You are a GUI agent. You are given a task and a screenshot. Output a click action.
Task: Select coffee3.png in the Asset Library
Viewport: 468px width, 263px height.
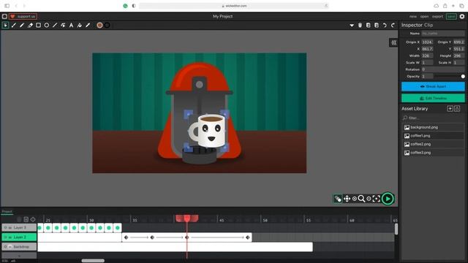[x=433, y=153]
